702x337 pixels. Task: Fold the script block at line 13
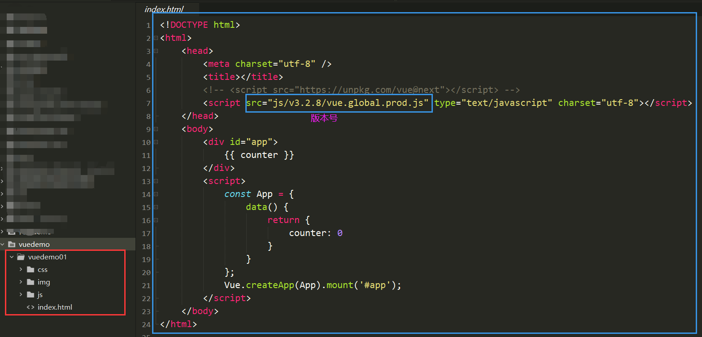click(156, 181)
